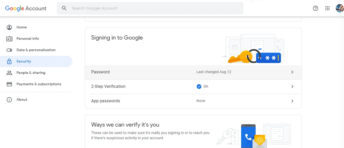The height and width of the screenshot is (148, 344).
Task: Click the Security lock icon
Action: (x=9, y=61)
